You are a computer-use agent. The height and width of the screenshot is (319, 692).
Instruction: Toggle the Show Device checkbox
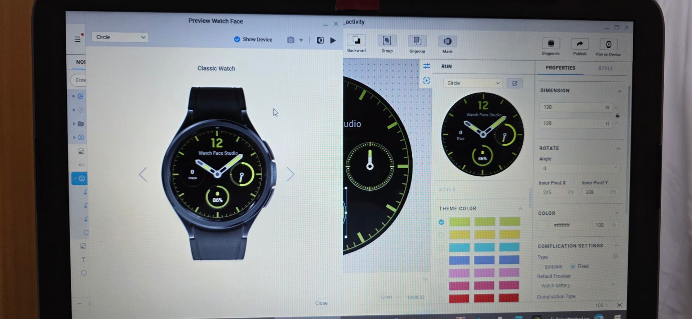click(x=237, y=39)
